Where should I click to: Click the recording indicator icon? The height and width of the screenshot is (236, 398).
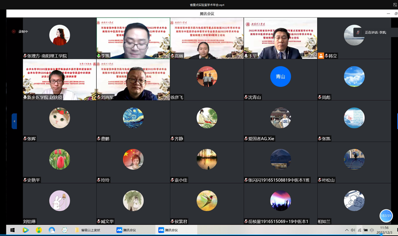point(14,31)
